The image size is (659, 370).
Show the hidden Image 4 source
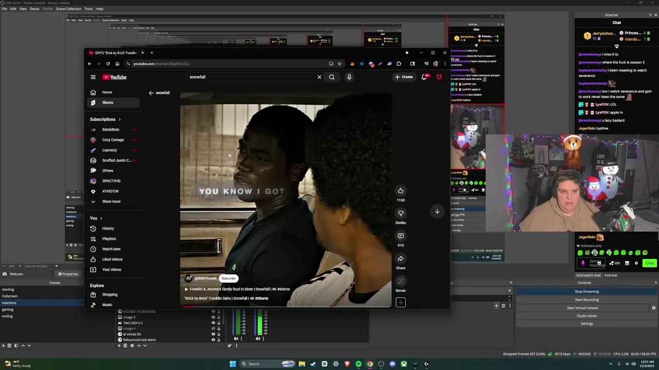213,328
